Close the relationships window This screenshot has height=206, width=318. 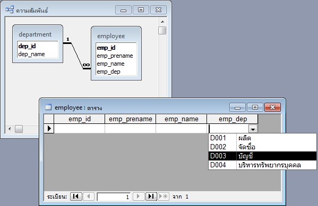(158, 10)
